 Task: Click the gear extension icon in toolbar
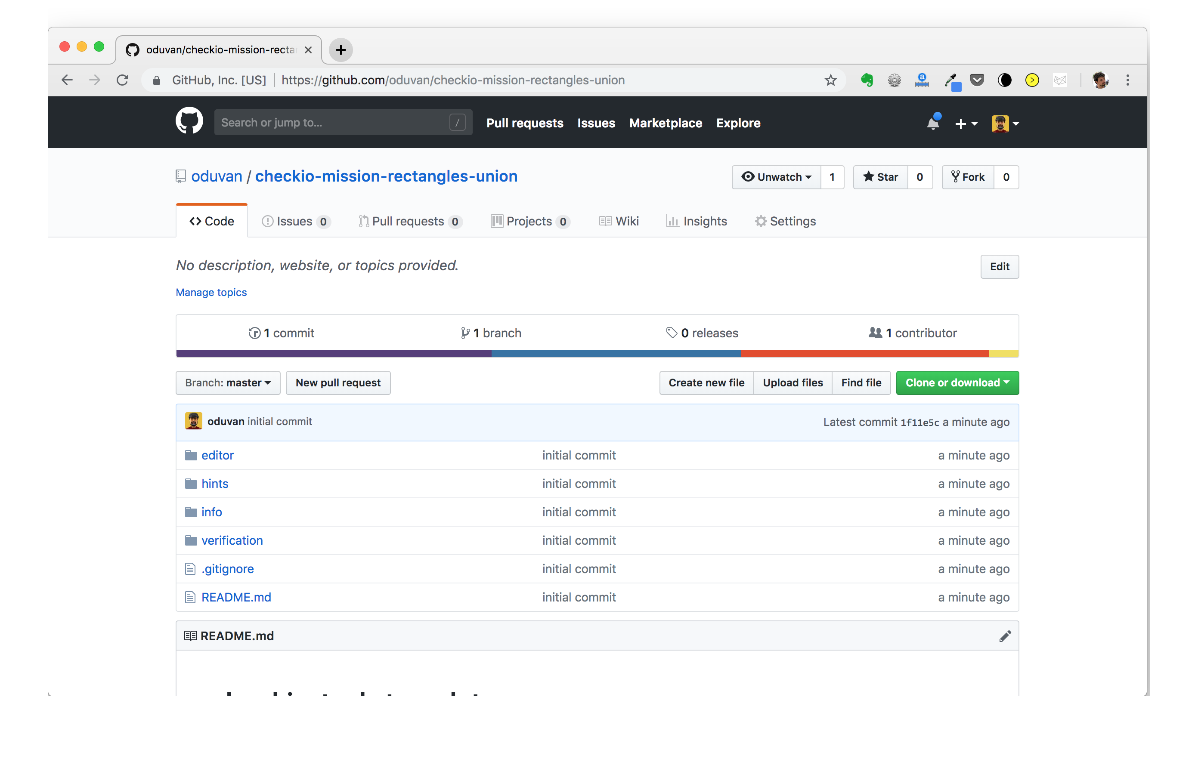pyautogui.click(x=894, y=80)
